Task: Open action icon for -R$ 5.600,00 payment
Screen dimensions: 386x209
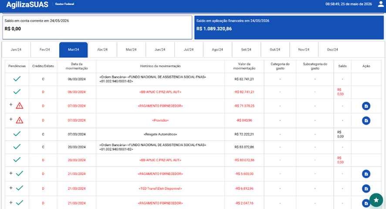Action: (366, 174)
